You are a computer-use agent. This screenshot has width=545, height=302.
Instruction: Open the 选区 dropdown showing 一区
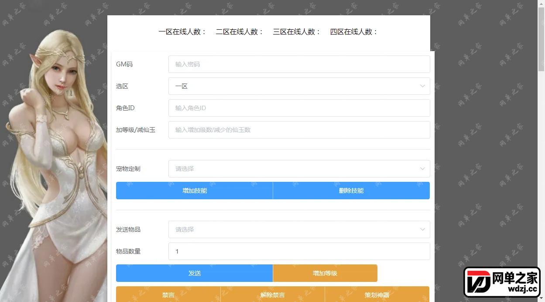click(x=299, y=86)
